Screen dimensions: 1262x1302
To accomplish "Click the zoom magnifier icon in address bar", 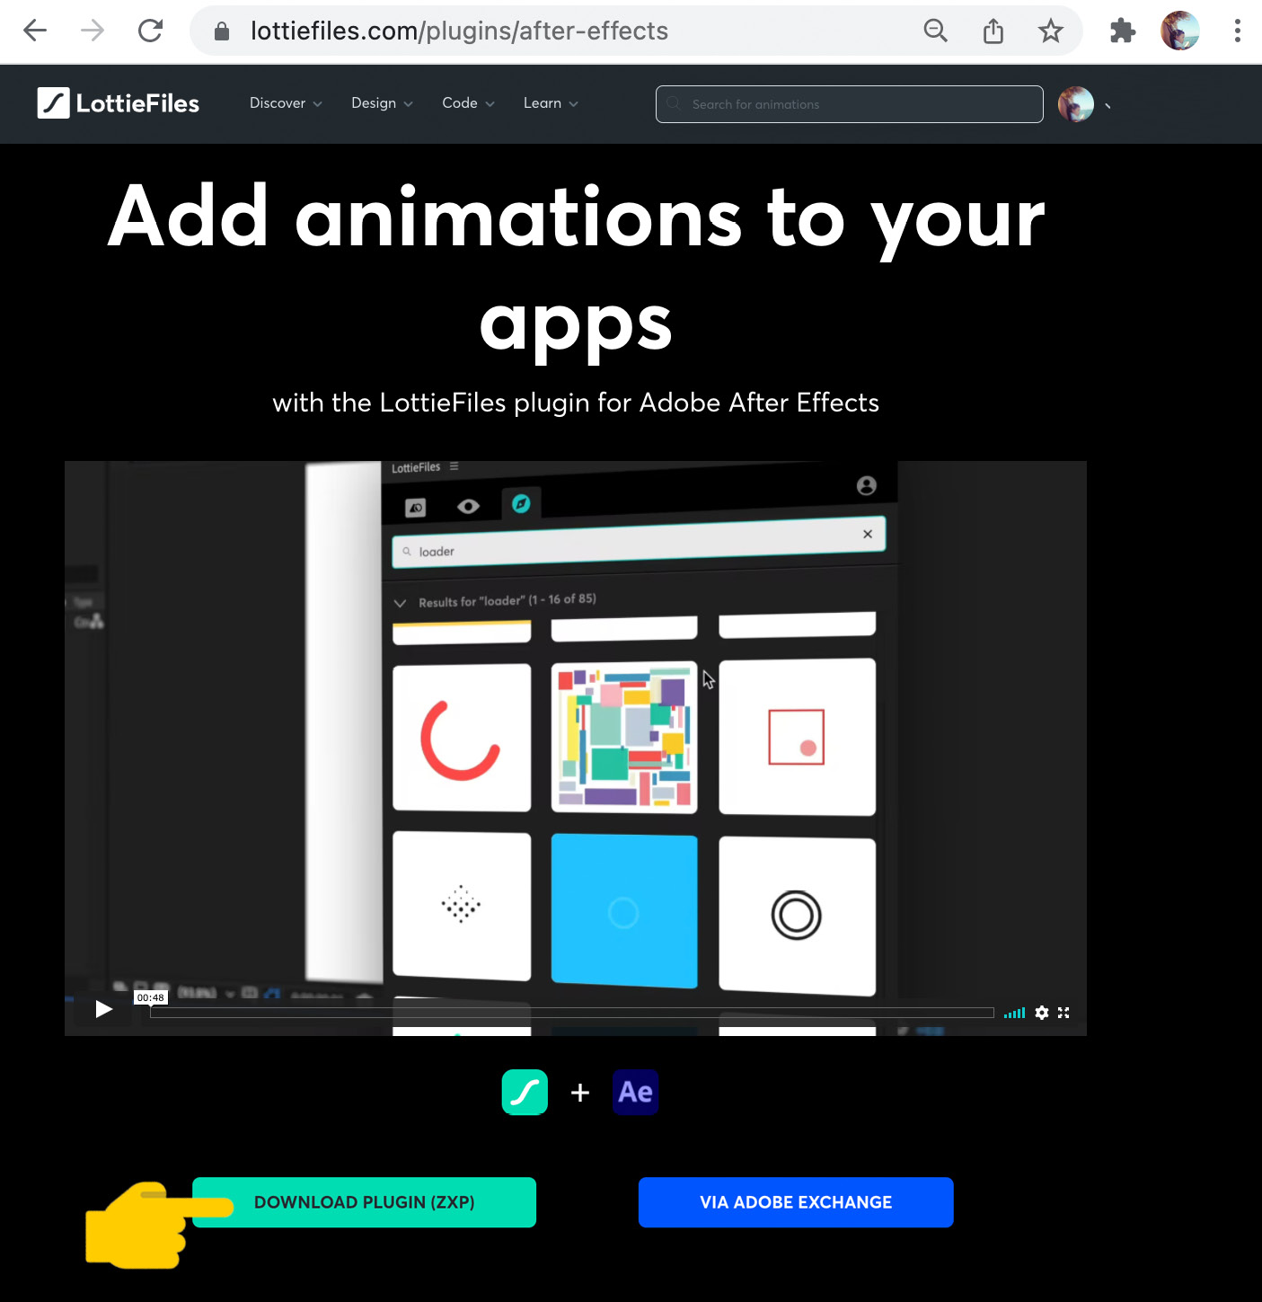I will click(x=935, y=31).
